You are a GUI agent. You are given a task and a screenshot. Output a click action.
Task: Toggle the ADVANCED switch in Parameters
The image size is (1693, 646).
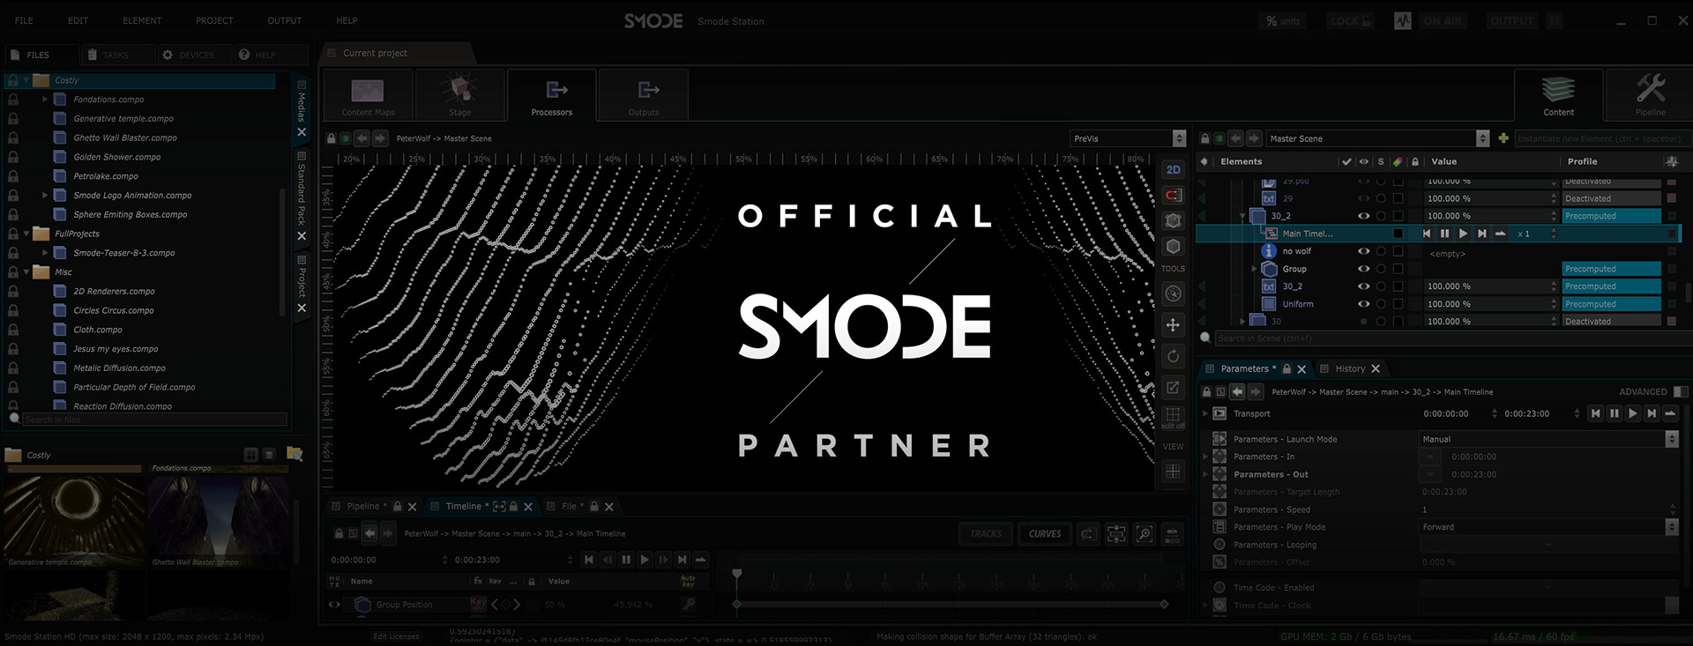coord(1681,391)
